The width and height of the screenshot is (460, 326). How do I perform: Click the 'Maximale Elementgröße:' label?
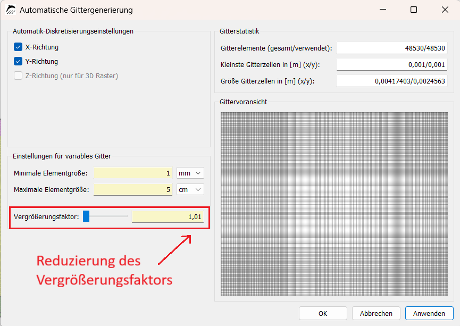(52, 189)
